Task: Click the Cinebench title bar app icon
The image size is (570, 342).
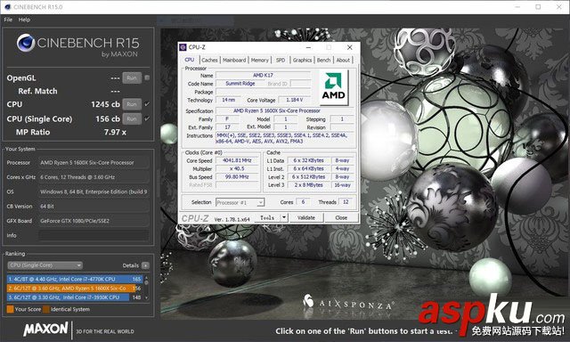Action: tap(8, 7)
